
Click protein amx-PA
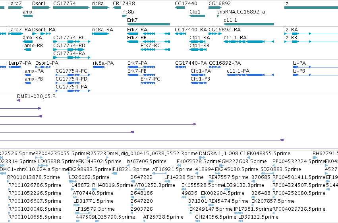click(x=27, y=75)
